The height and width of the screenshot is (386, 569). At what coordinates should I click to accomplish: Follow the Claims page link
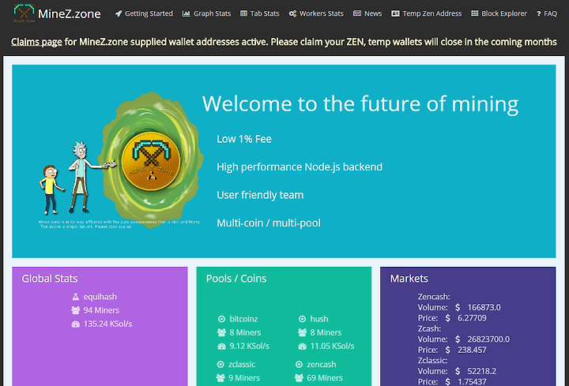(36, 42)
